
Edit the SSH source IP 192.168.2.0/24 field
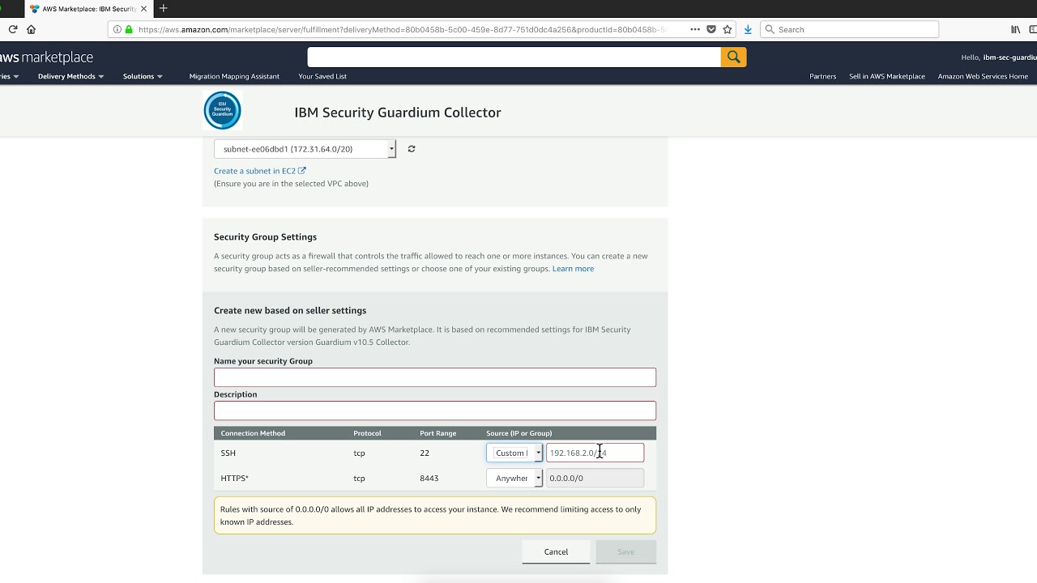point(595,453)
